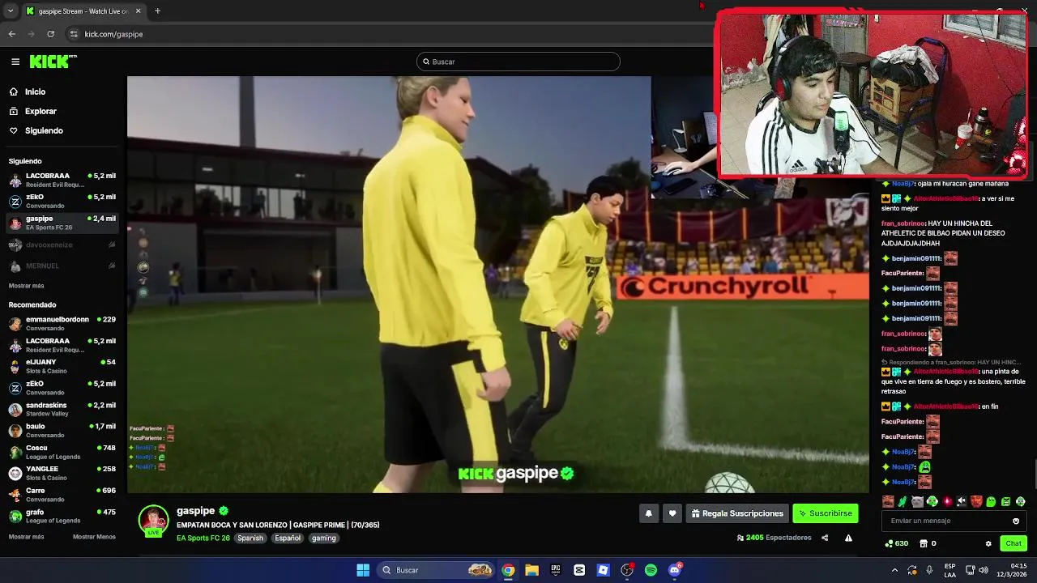Viewport: 1037px width, 583px height.
Task: Select the gaspipe Stream browser tab
Action: coord(83,11)
